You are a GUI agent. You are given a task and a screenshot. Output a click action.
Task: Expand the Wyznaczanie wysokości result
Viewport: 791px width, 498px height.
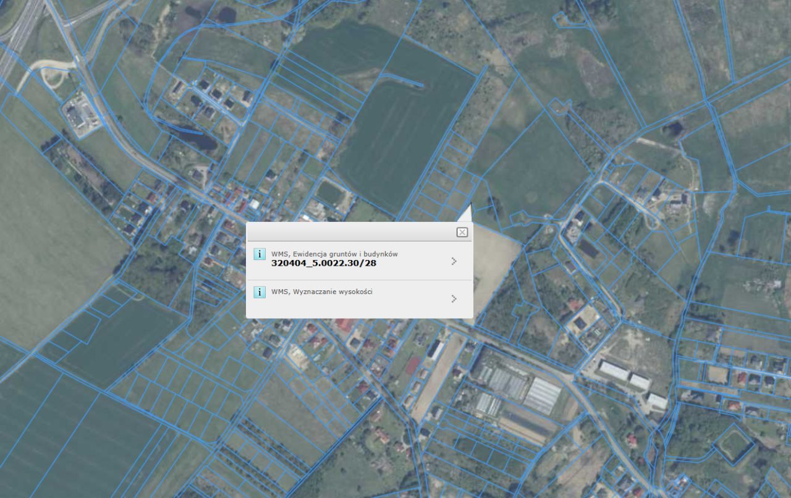[x=454, y=299]
